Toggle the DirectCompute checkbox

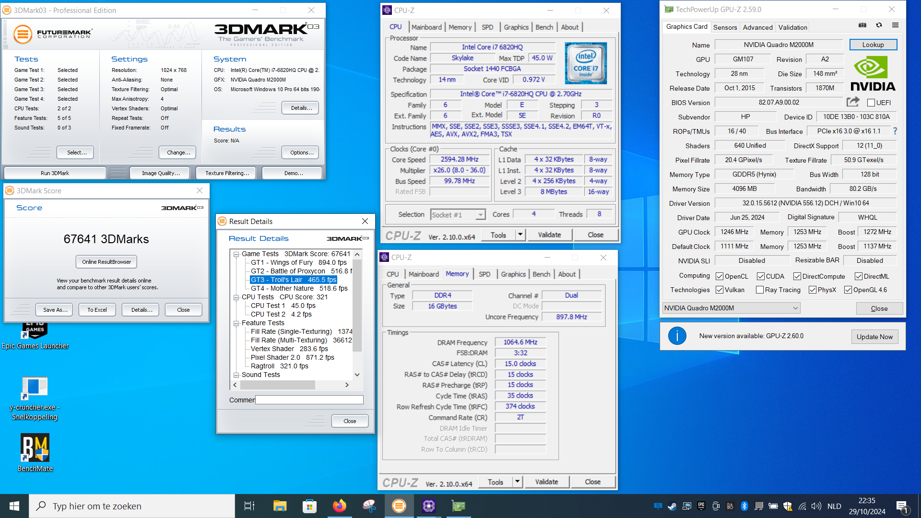(797, 276)
